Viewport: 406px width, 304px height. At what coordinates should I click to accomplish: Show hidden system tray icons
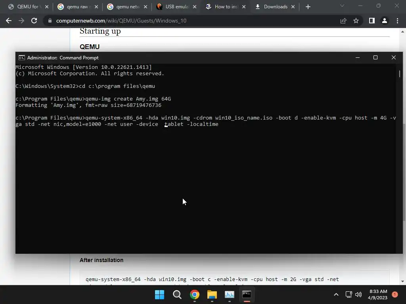click(336, 294)
